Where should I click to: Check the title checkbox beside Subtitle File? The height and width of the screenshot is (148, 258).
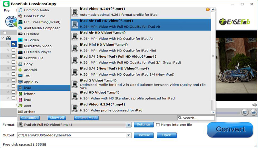click(13, 56)
